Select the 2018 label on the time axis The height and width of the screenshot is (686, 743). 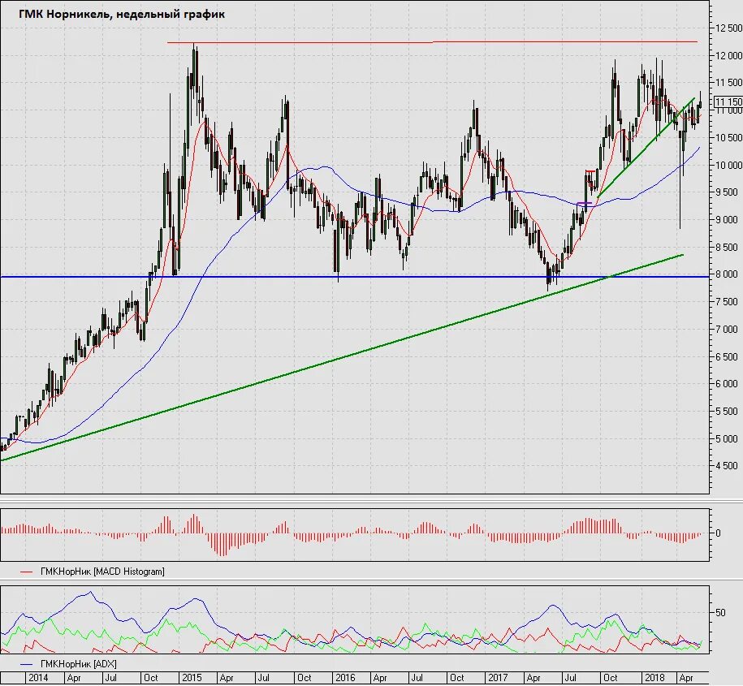click(x=654, y=678)
